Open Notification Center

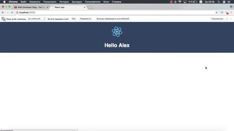click(229, 2)
